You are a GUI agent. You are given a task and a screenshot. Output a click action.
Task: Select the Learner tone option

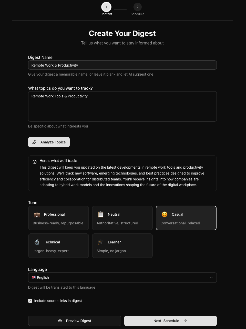[122, 245]
